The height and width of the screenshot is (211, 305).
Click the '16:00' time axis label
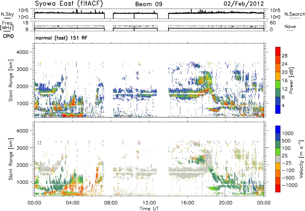(x=187, y=203)
